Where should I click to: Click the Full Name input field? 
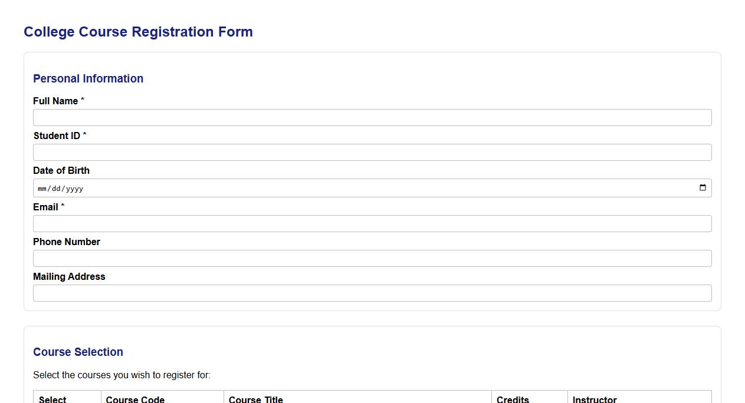pos(372,117)
